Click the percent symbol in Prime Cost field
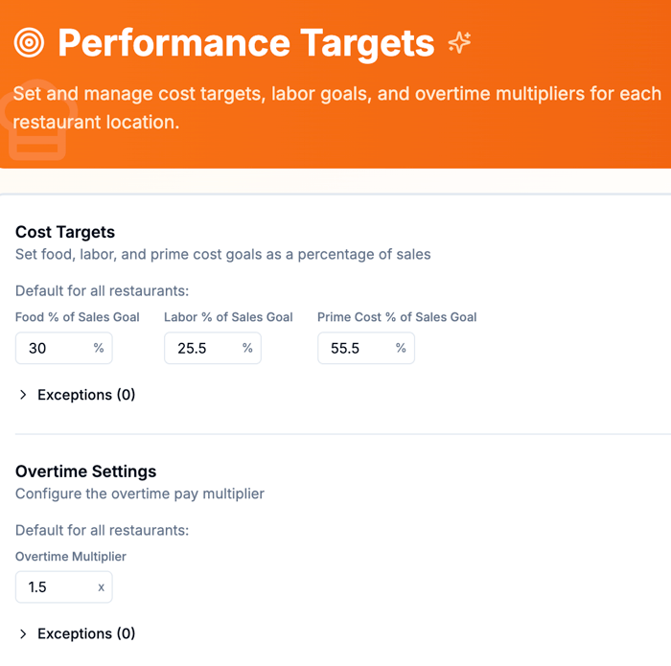Viewport: 671px width, 666px height. coord(401,348)
